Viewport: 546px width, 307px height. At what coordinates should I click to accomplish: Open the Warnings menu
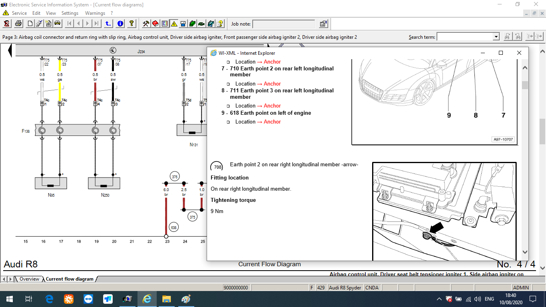tap(95, 13)
